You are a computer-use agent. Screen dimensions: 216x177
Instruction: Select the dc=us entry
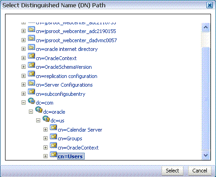tap(58, 121)
